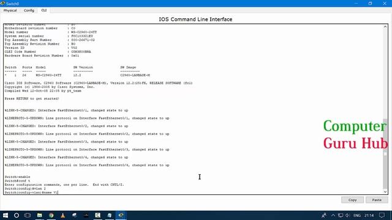Click the 'vlan 2' config command line
The image size is (392, 220).
coord(25,189)
